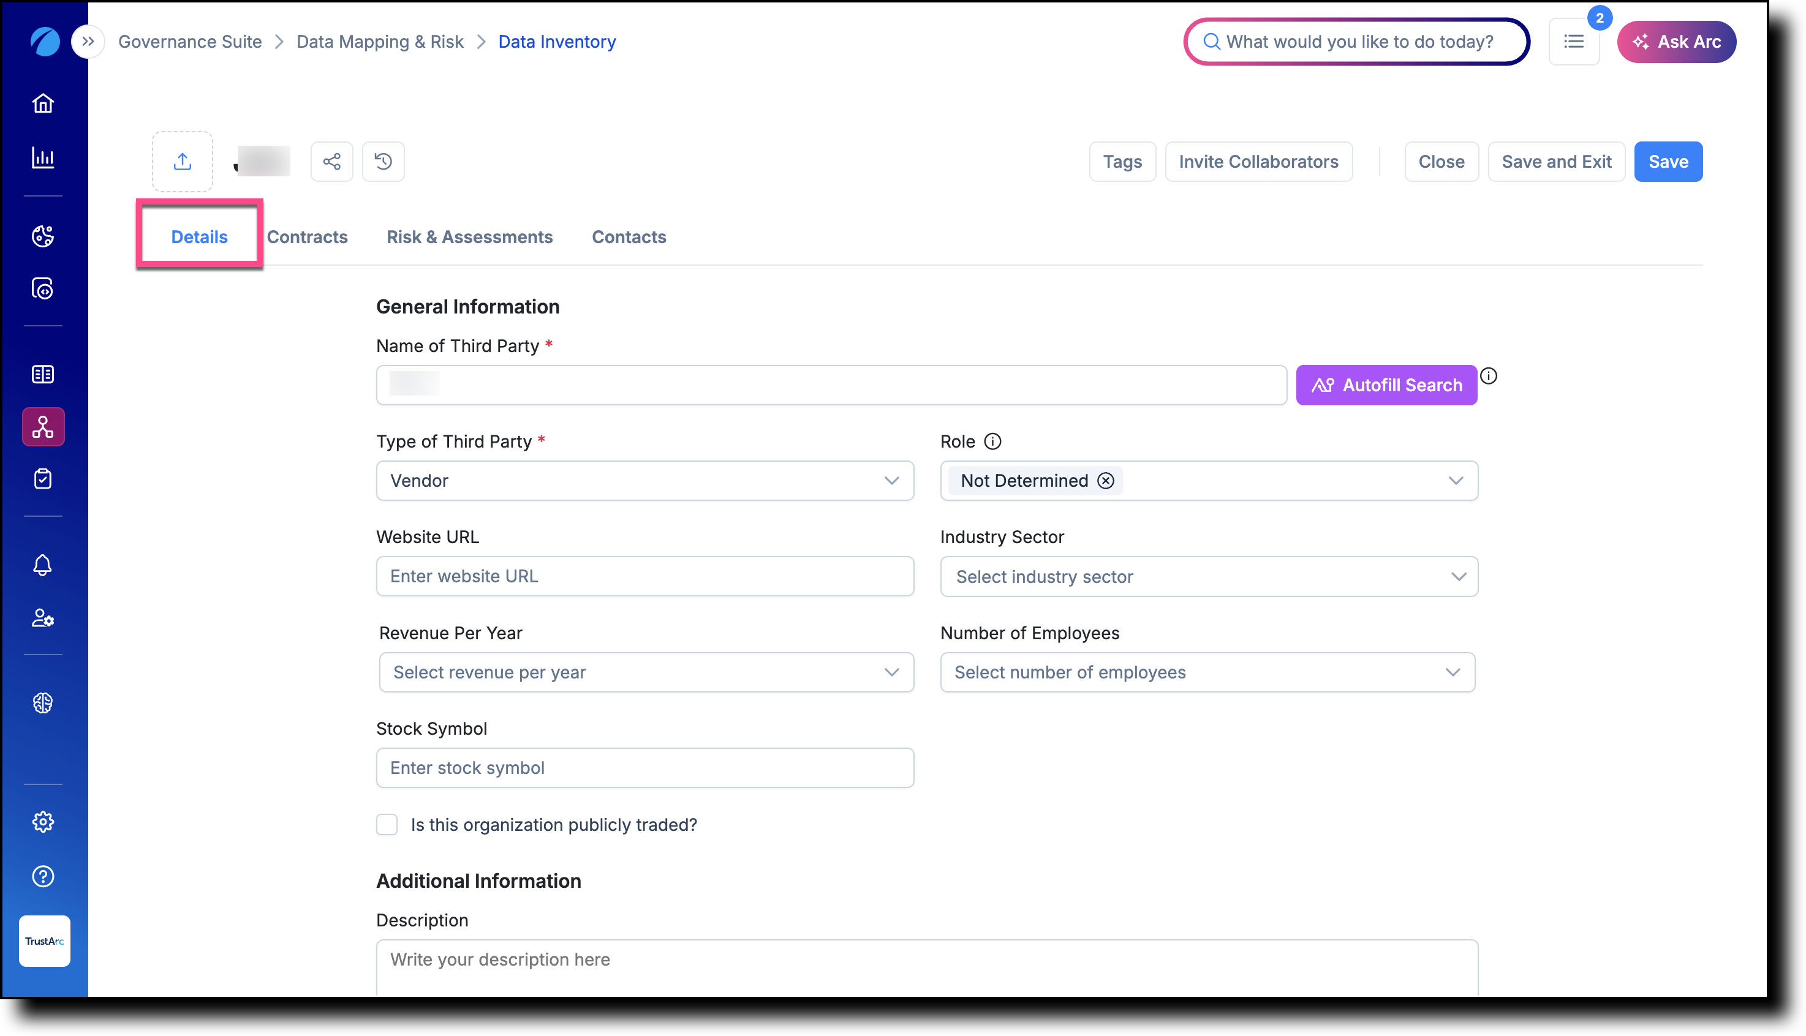Image resolution: width=1806 pixels, height=1036 pixels.
Task: Open the version history clock icon
Action: [383, 162]
